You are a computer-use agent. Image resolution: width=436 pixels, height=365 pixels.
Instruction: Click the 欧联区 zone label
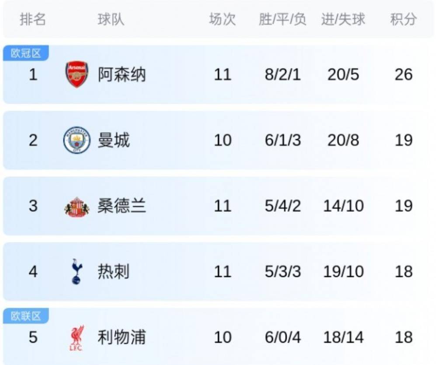[x=26, y=316]
